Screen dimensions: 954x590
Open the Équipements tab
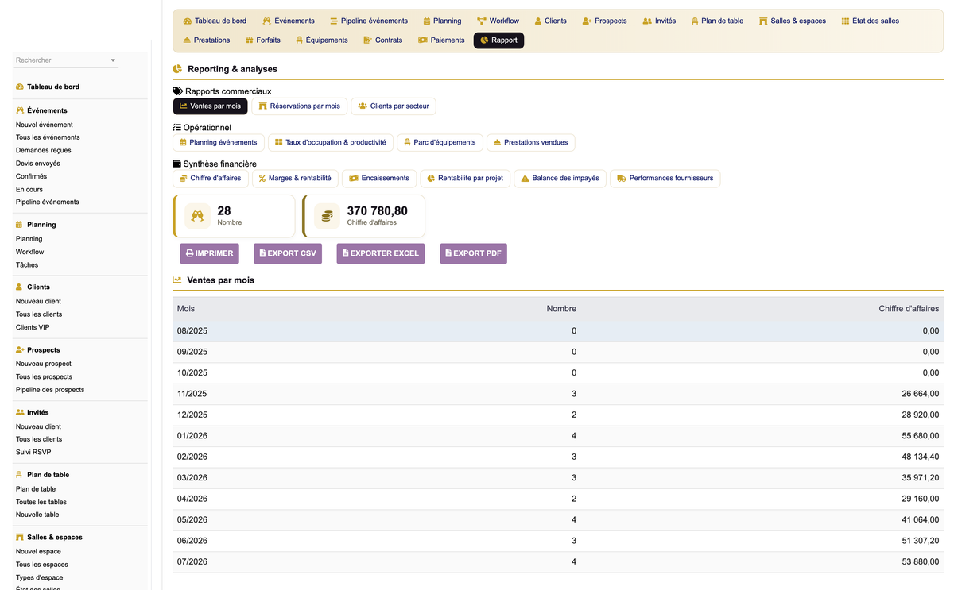321,40
